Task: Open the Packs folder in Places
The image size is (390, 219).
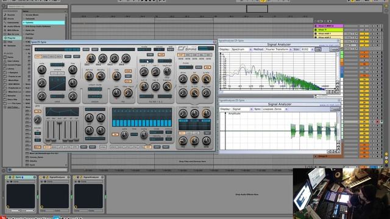Action: 10,57
